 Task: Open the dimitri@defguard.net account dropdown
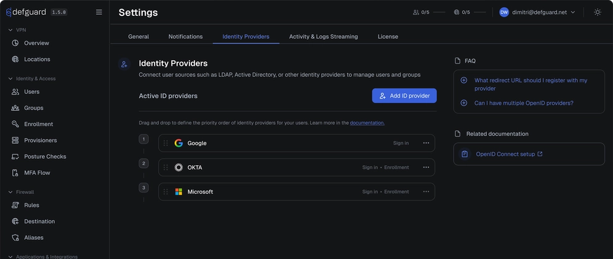click(537, 12)
